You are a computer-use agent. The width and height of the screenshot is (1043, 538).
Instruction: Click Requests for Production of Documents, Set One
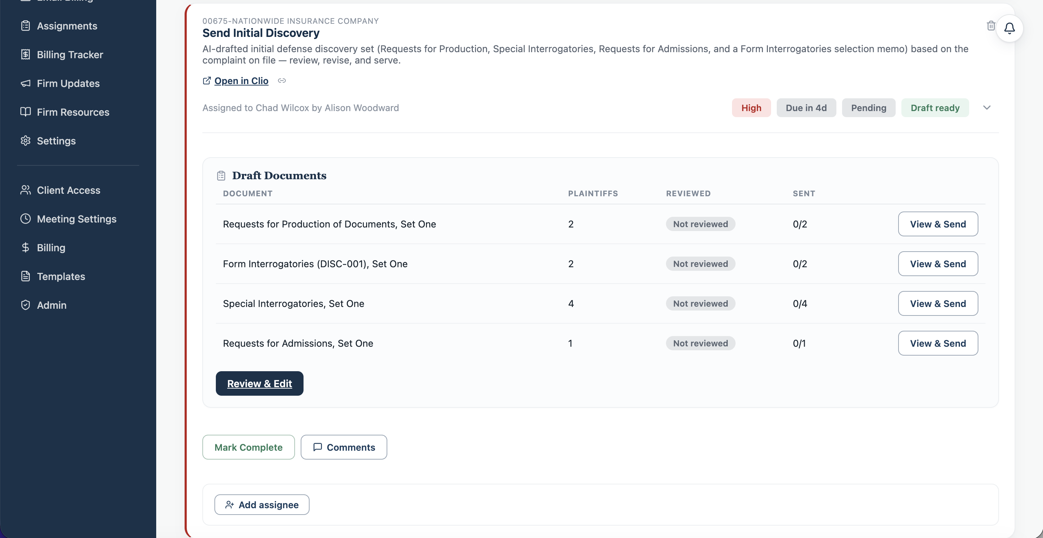click(329, 224)
